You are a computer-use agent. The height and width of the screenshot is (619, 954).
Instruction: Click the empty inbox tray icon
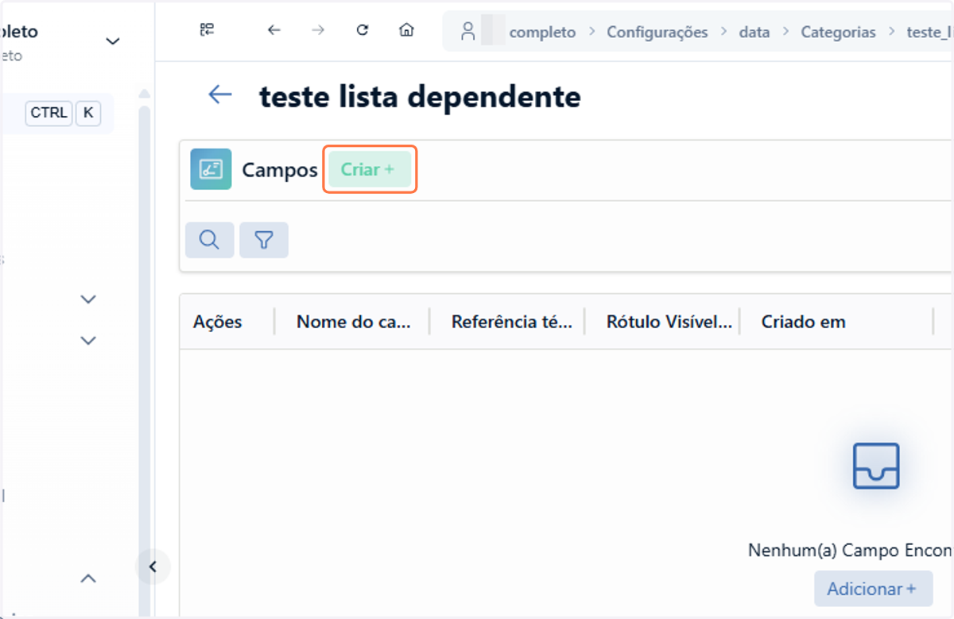coord(876,466)
